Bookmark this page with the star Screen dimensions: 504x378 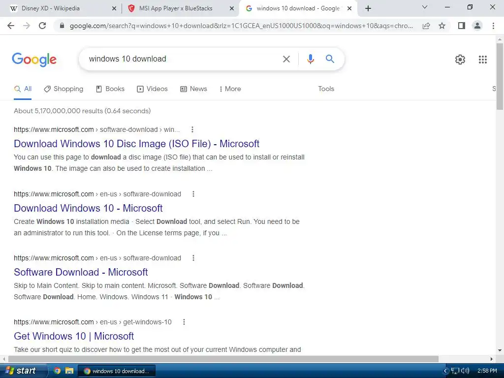click(442, 26)
